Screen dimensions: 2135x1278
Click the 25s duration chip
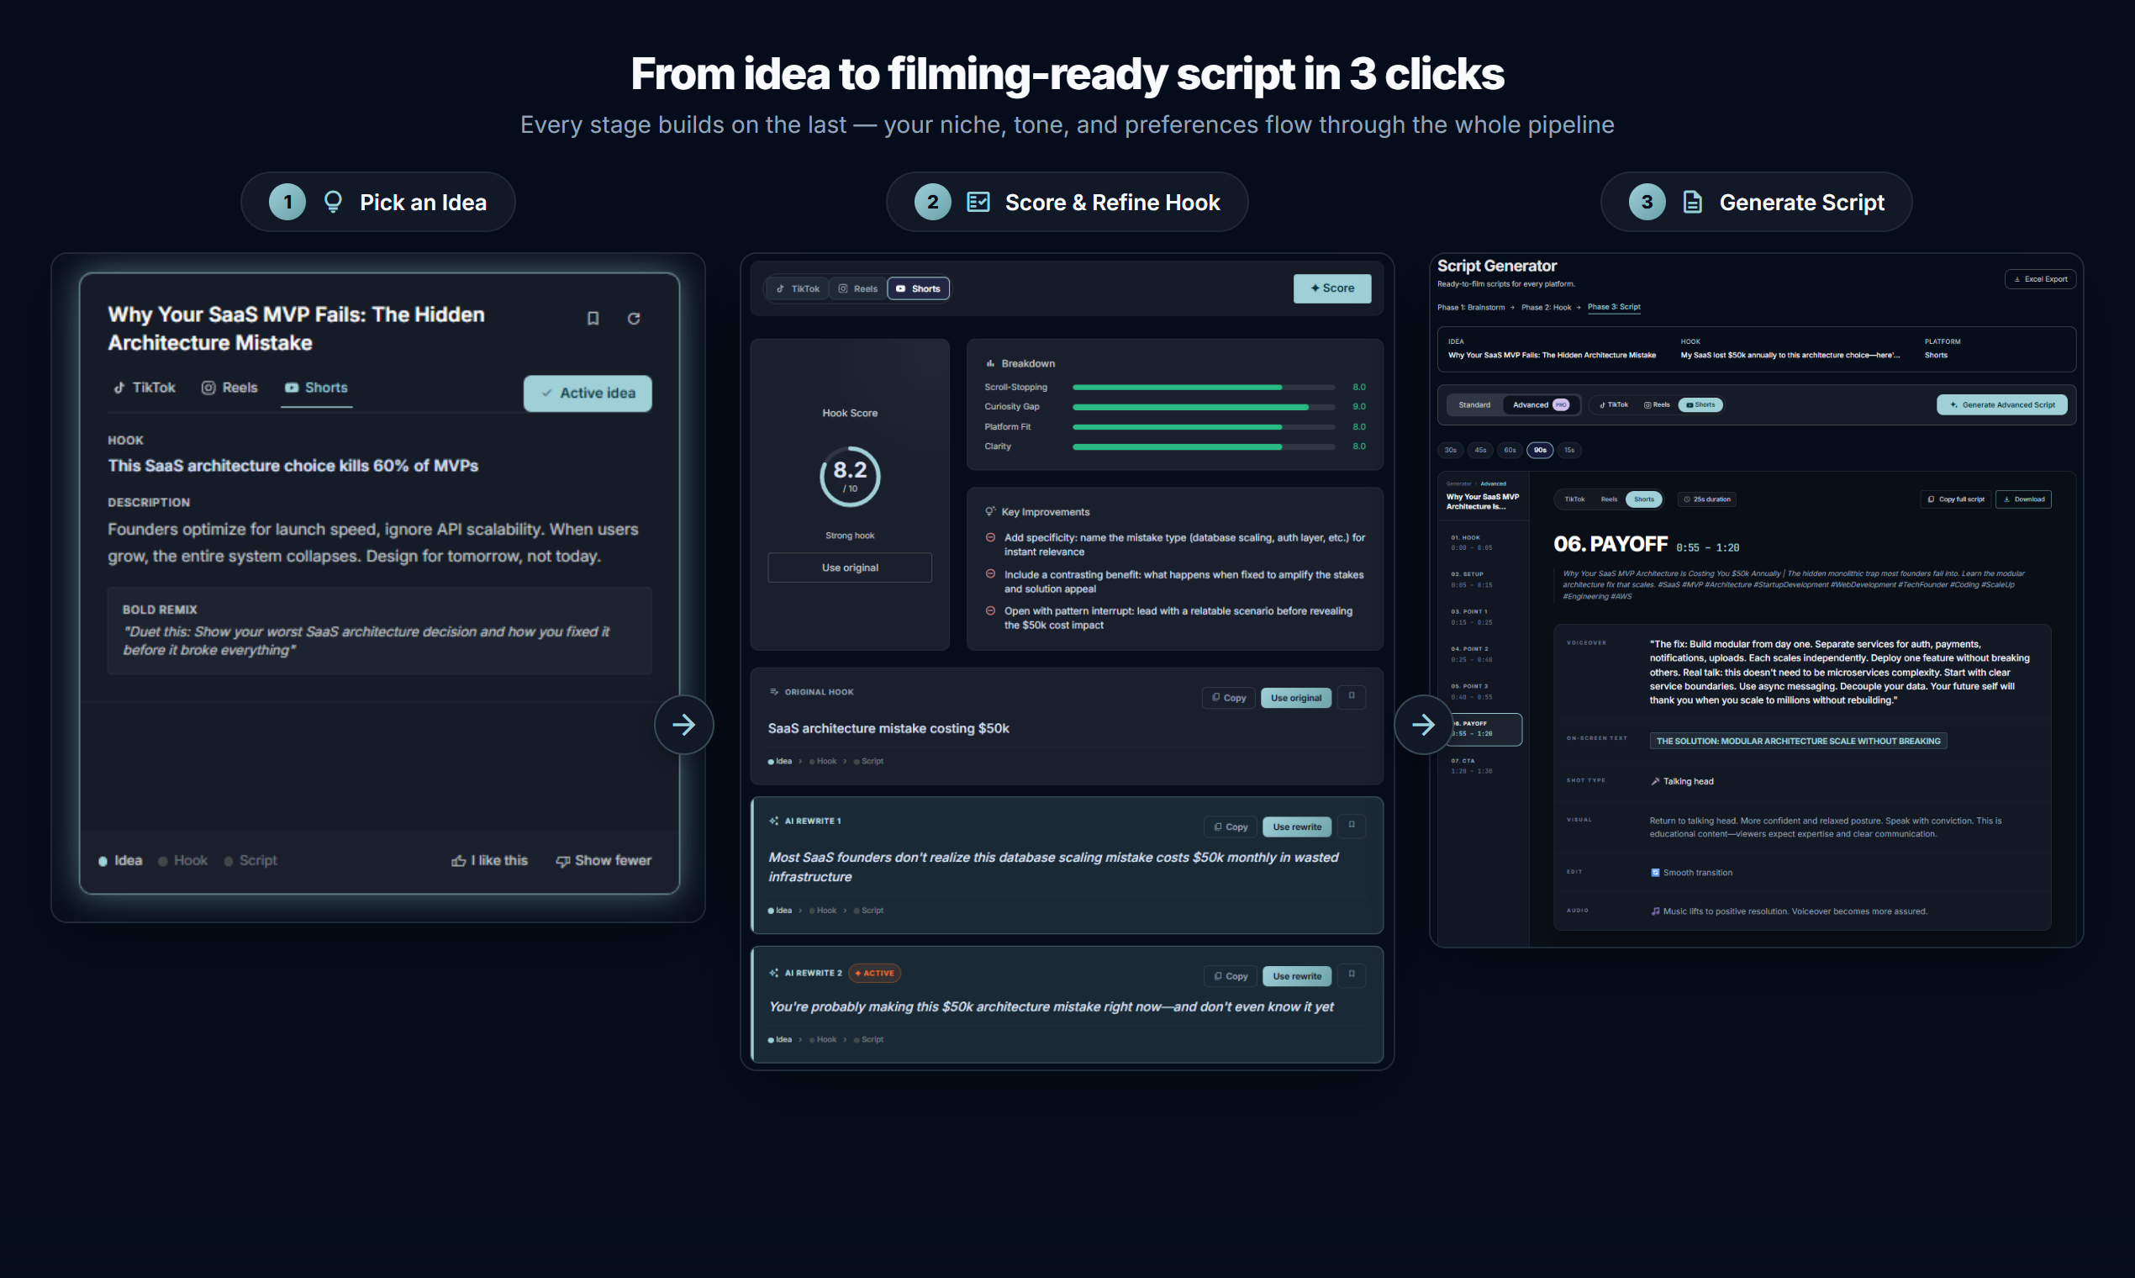click(1706, 499)
